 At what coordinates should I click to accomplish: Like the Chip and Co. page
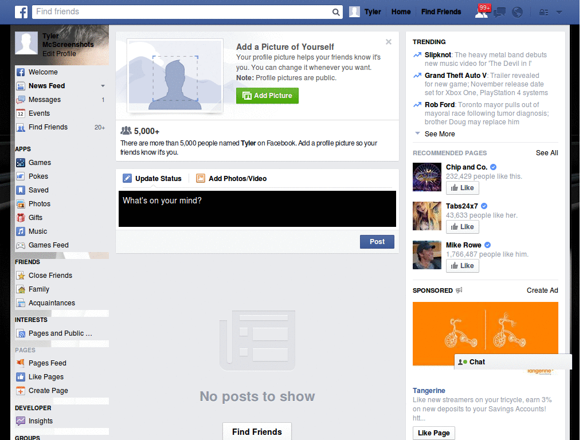coord(463,188)
